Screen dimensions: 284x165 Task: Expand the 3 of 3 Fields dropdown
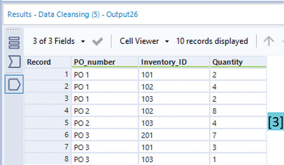[59, 41]
